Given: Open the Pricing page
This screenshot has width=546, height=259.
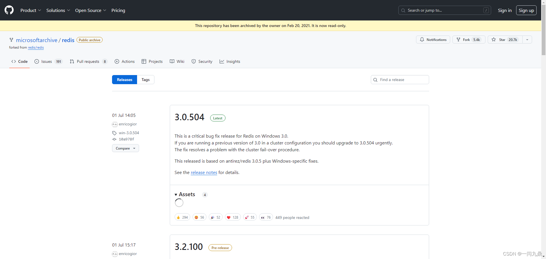Looking at the screenshot, I should pos(118,10).
